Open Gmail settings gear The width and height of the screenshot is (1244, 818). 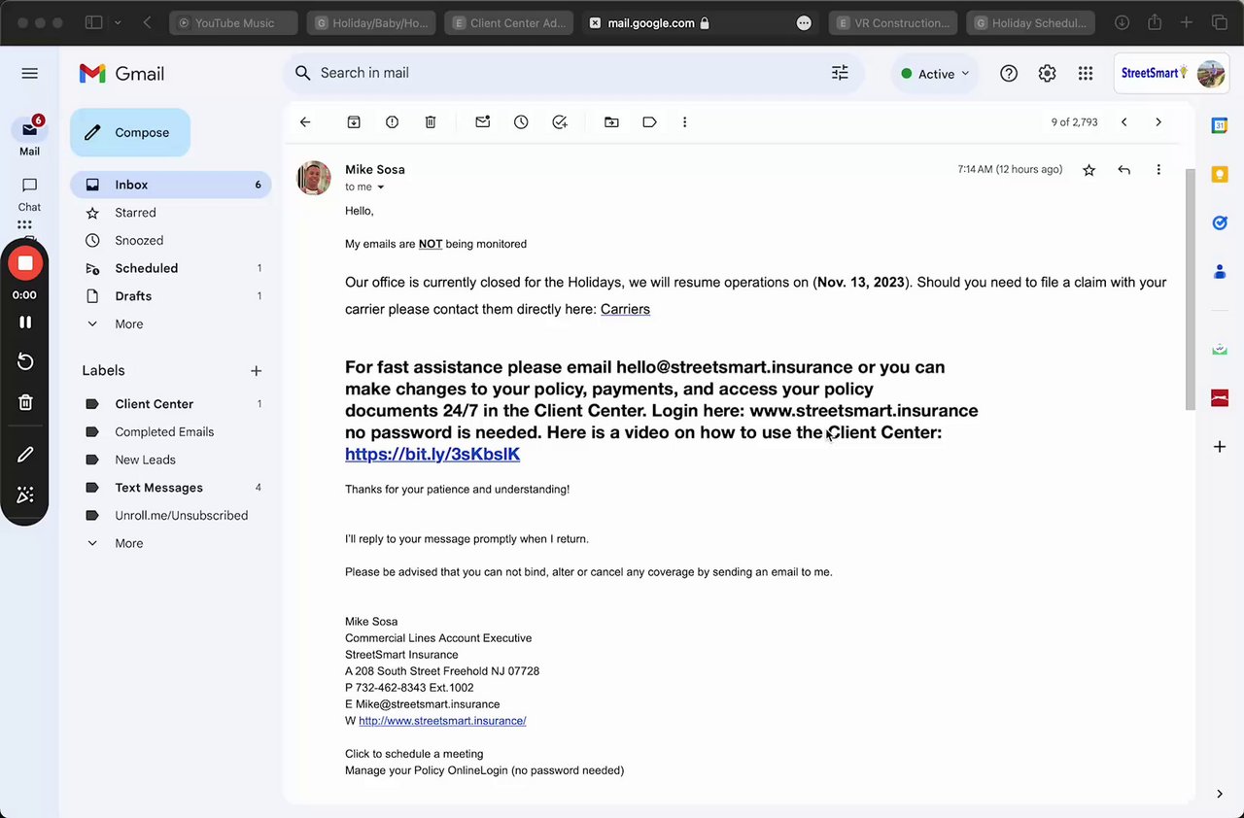1047,73
